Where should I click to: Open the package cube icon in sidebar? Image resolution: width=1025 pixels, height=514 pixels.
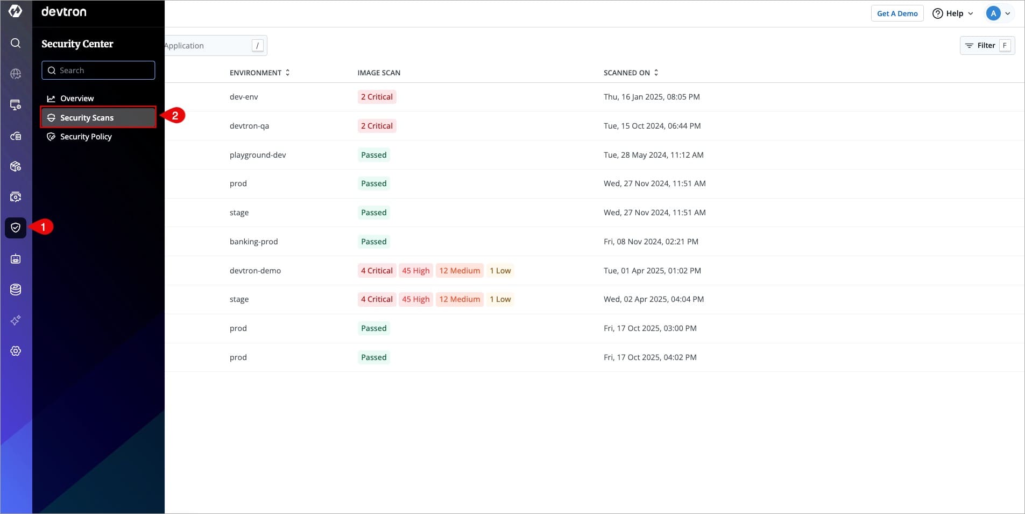[x=16, y=166]
